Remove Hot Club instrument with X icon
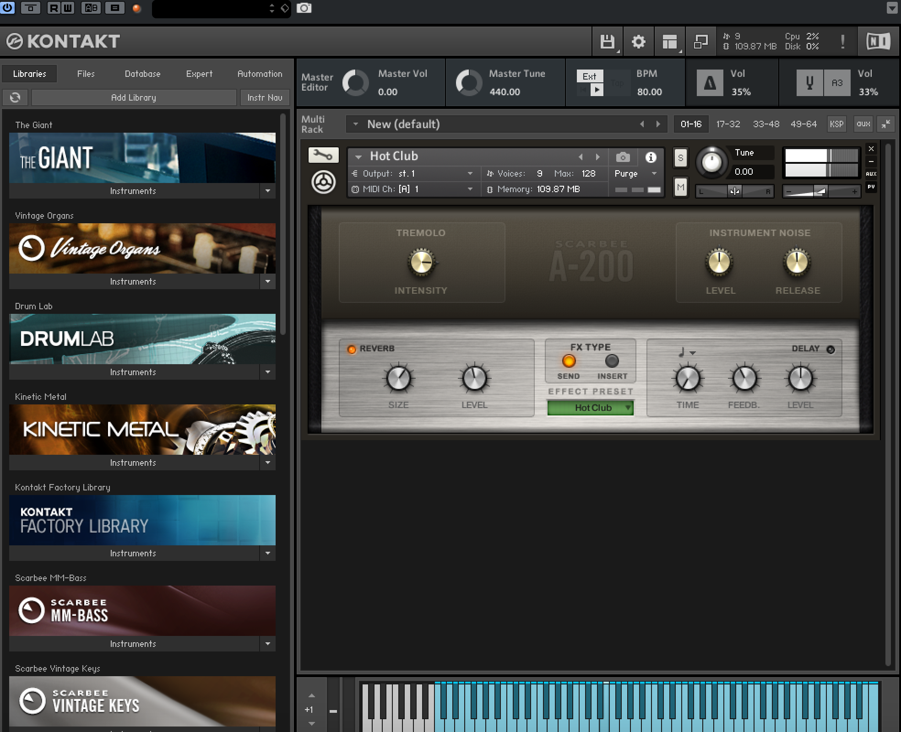Viewport: 901px width, 732px height. [x=871, y=149]
